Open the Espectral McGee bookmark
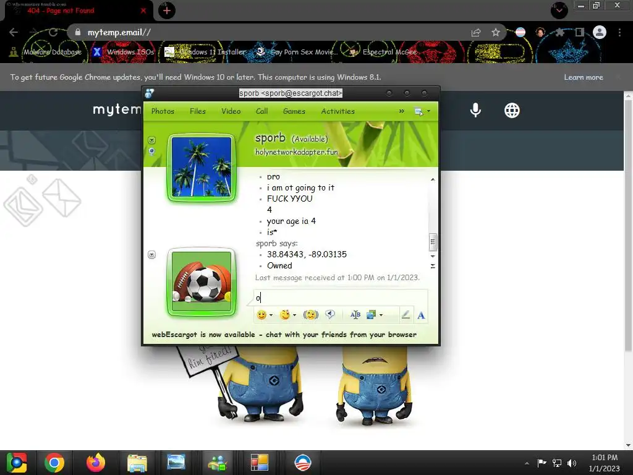This screenshot has height=475, width=633. click(383, 52)
